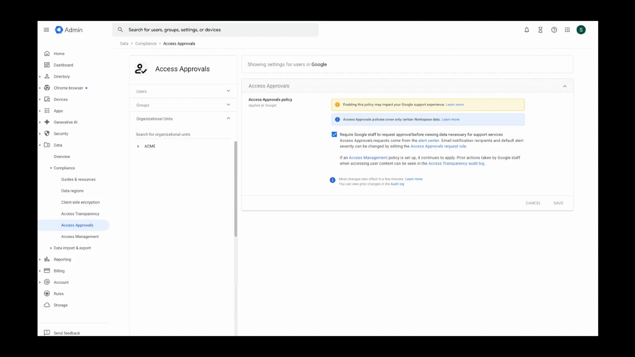
Task: Click the user account avatar
Action: click(x=581, y=30)
